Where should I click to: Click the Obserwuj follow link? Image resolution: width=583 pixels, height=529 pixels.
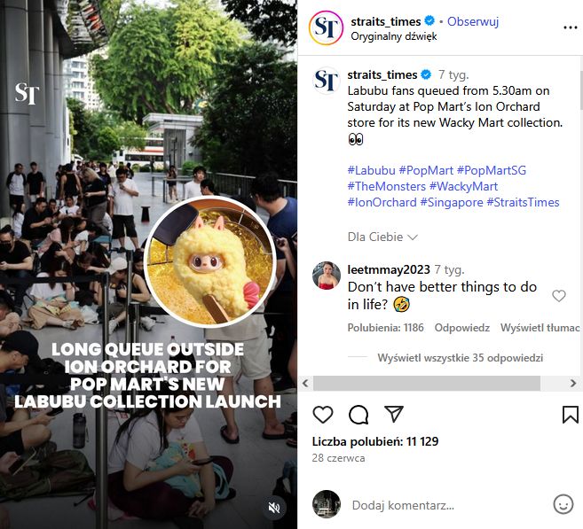[x=471, y=21]
